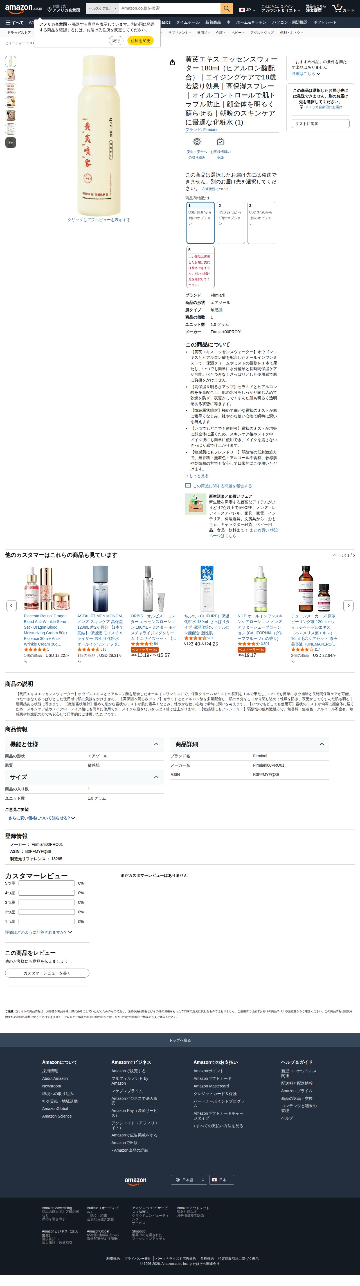Open the 日本語 language dropdown in footer
The image size is (360, 1286).
click(x=189, y=1180)
